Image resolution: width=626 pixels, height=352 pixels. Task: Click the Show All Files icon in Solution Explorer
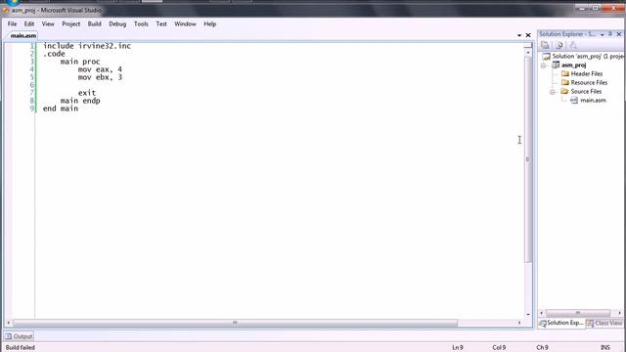point(559,45)
